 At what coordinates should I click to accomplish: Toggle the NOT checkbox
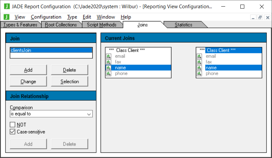tap(13, 124)
